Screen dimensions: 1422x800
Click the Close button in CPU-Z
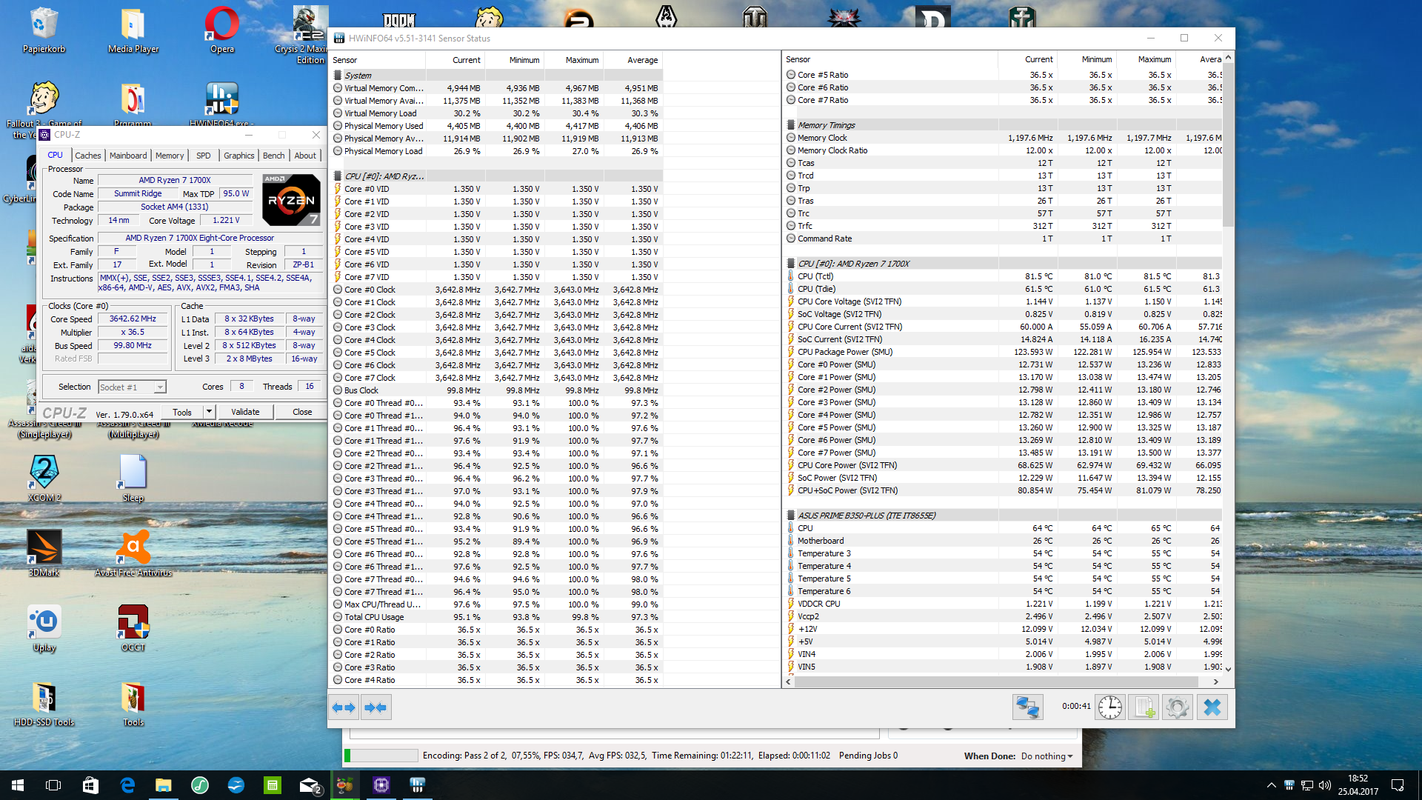pyautogui.click(x=302, y=413)
